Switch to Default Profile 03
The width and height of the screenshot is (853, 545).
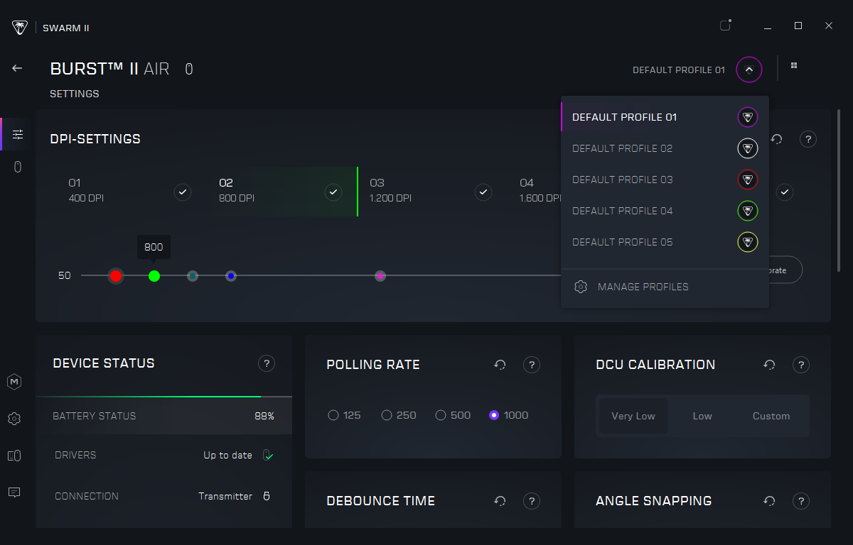point(665,180)
